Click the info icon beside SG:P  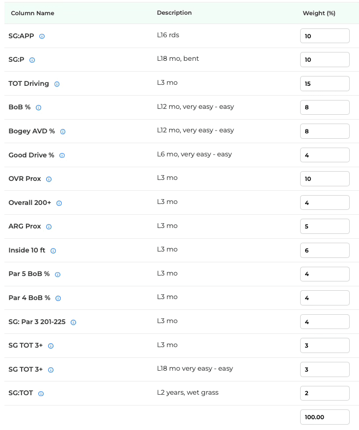click(32, 60)
